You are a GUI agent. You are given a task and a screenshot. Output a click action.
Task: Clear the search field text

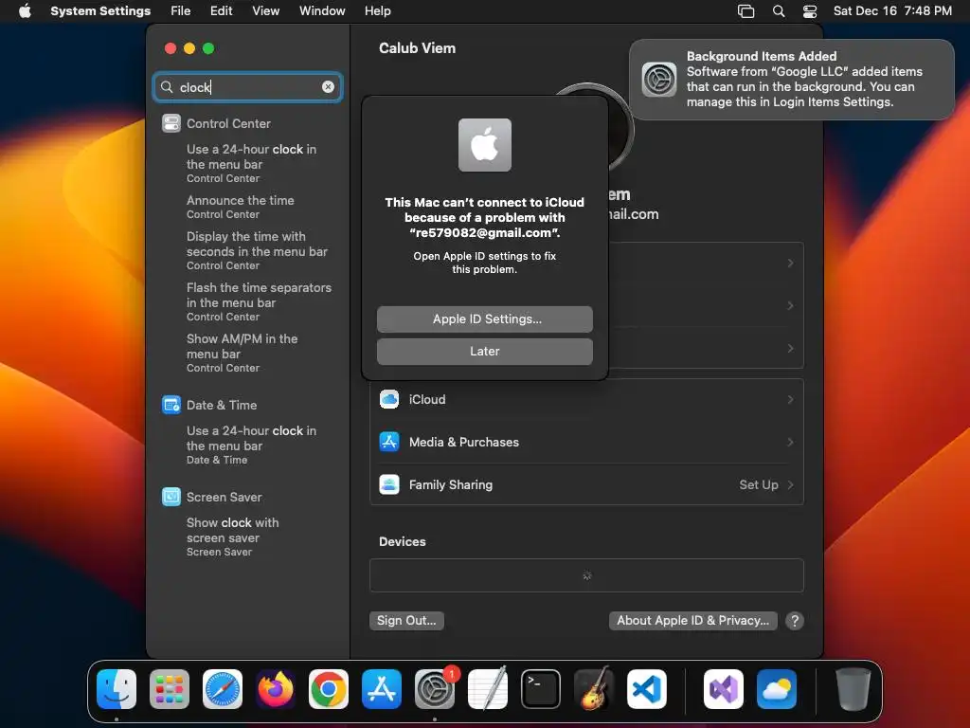point(328,86)
